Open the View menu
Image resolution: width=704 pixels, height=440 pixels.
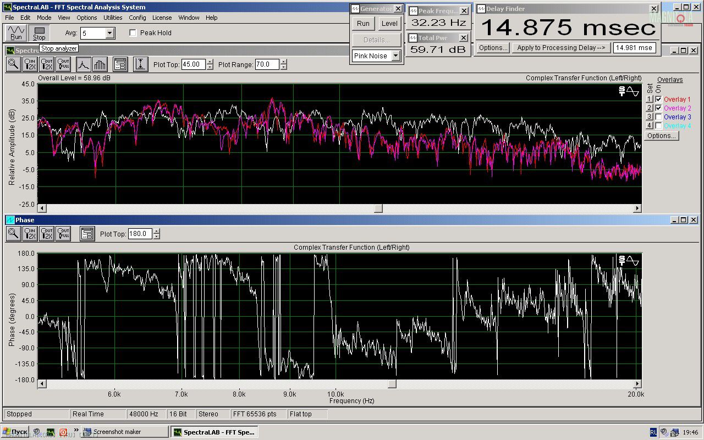[64, 18]
